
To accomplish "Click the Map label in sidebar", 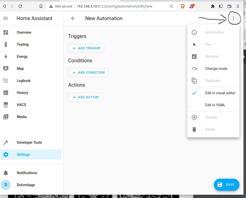I will [20, 69].
